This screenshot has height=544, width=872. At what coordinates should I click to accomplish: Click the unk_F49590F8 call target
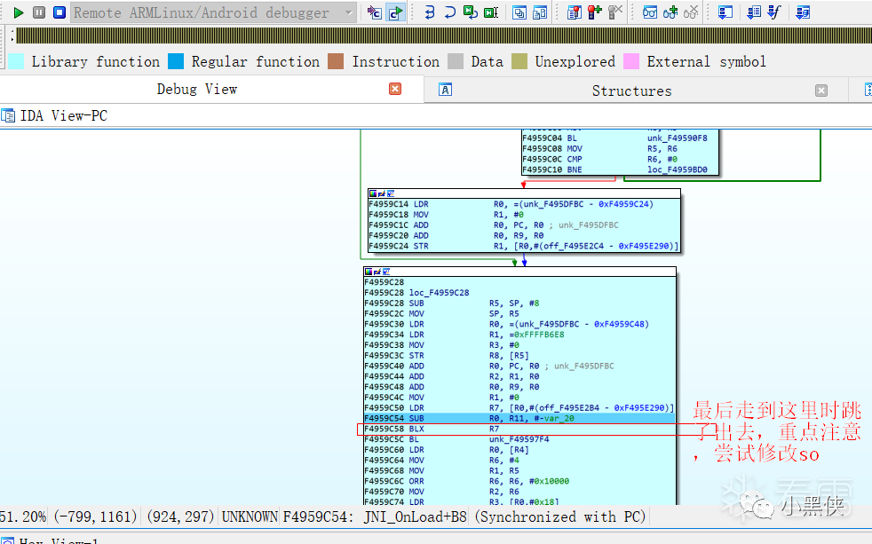[x=677, y=138]
